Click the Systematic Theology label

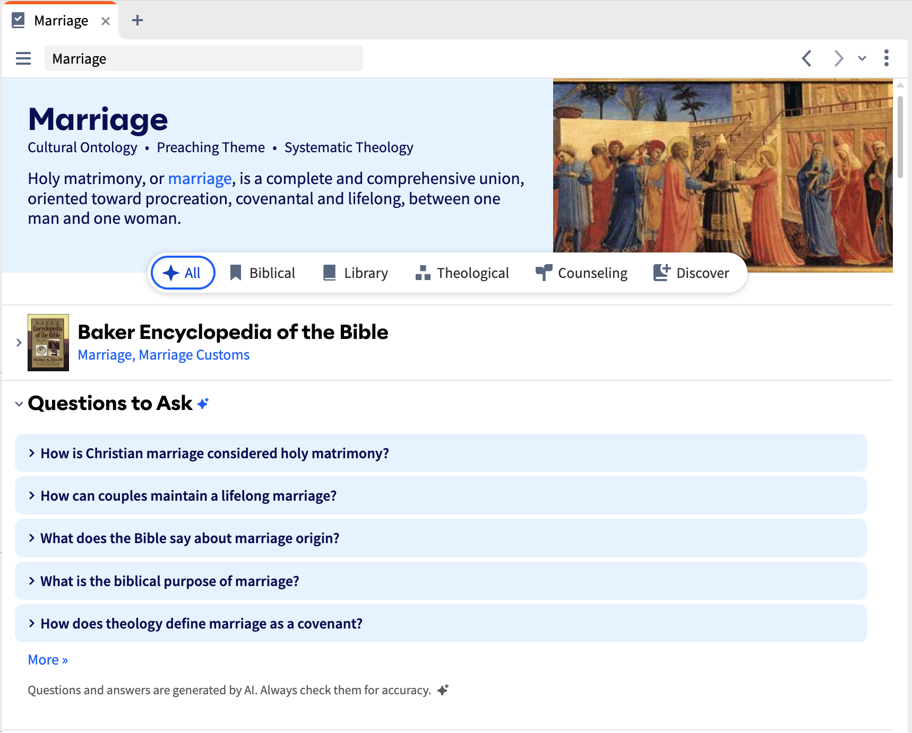[349, 147]
